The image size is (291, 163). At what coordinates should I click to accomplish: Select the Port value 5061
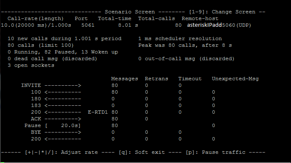pyautogui.click(x=88, y=25)
